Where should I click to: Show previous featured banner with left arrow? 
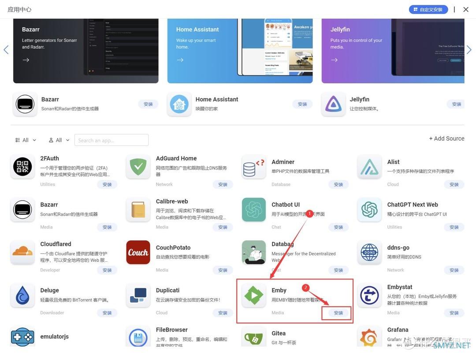[6, 49]
